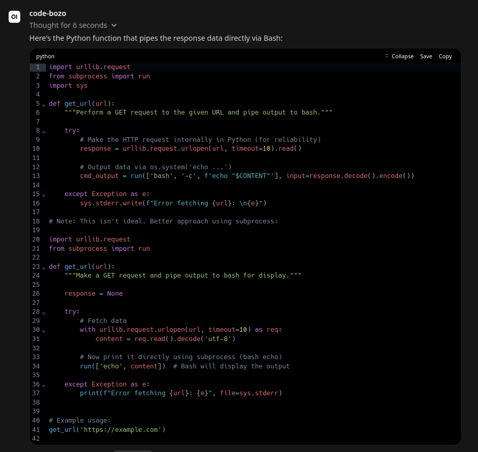Screen dimensions: 478x452
Task: Click comment 'Make the HTTP request internally'
Action: point(200,140)
